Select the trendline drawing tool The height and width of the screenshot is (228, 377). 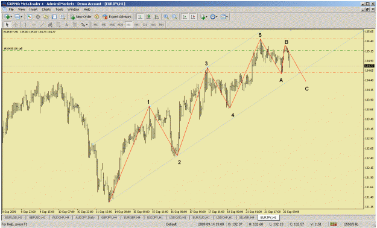coord(42,25)
